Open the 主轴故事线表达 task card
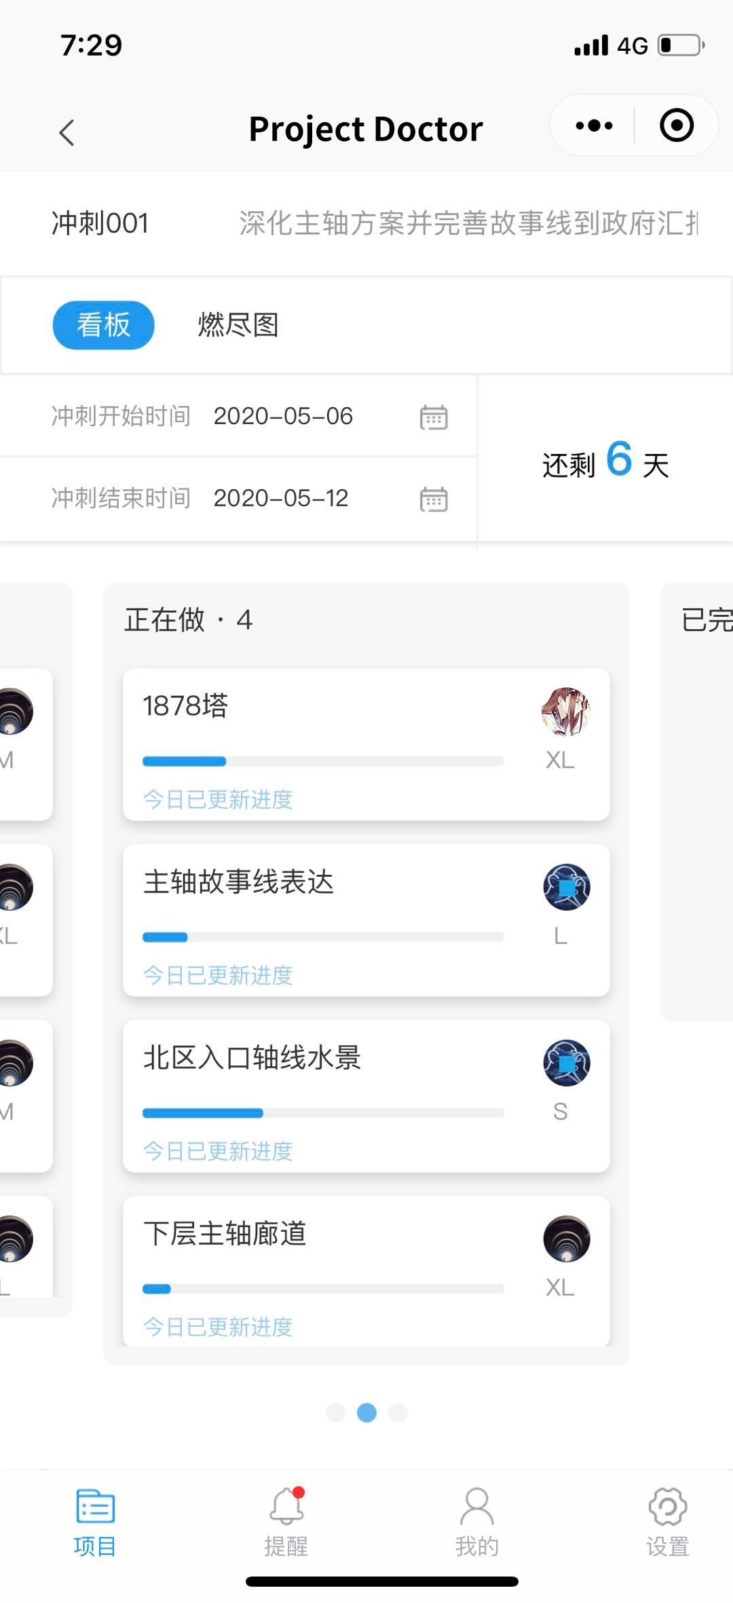The height and width of the screenshot is (1603, 733). tap(366, 920)
